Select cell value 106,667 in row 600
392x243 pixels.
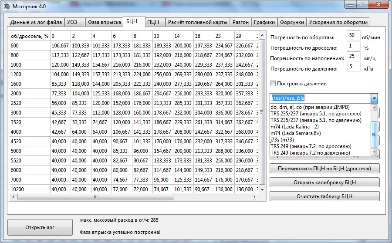coord(60,46)
